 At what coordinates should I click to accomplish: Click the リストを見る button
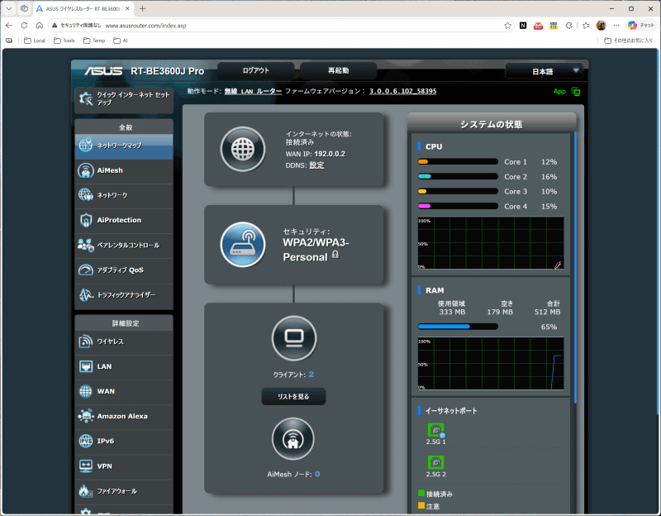pyautogui.click(x=293, y=397)
